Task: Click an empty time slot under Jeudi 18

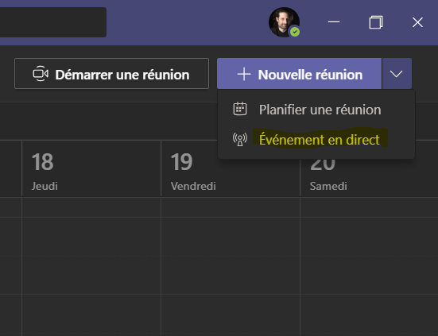Action: (91, 255)
